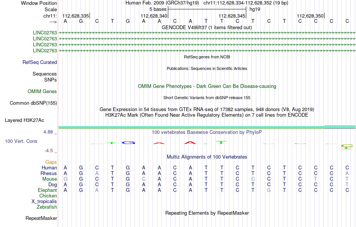Select the Rhesus species label
Viewport: 356px width, 227px height.
click(x=49, y=173)
